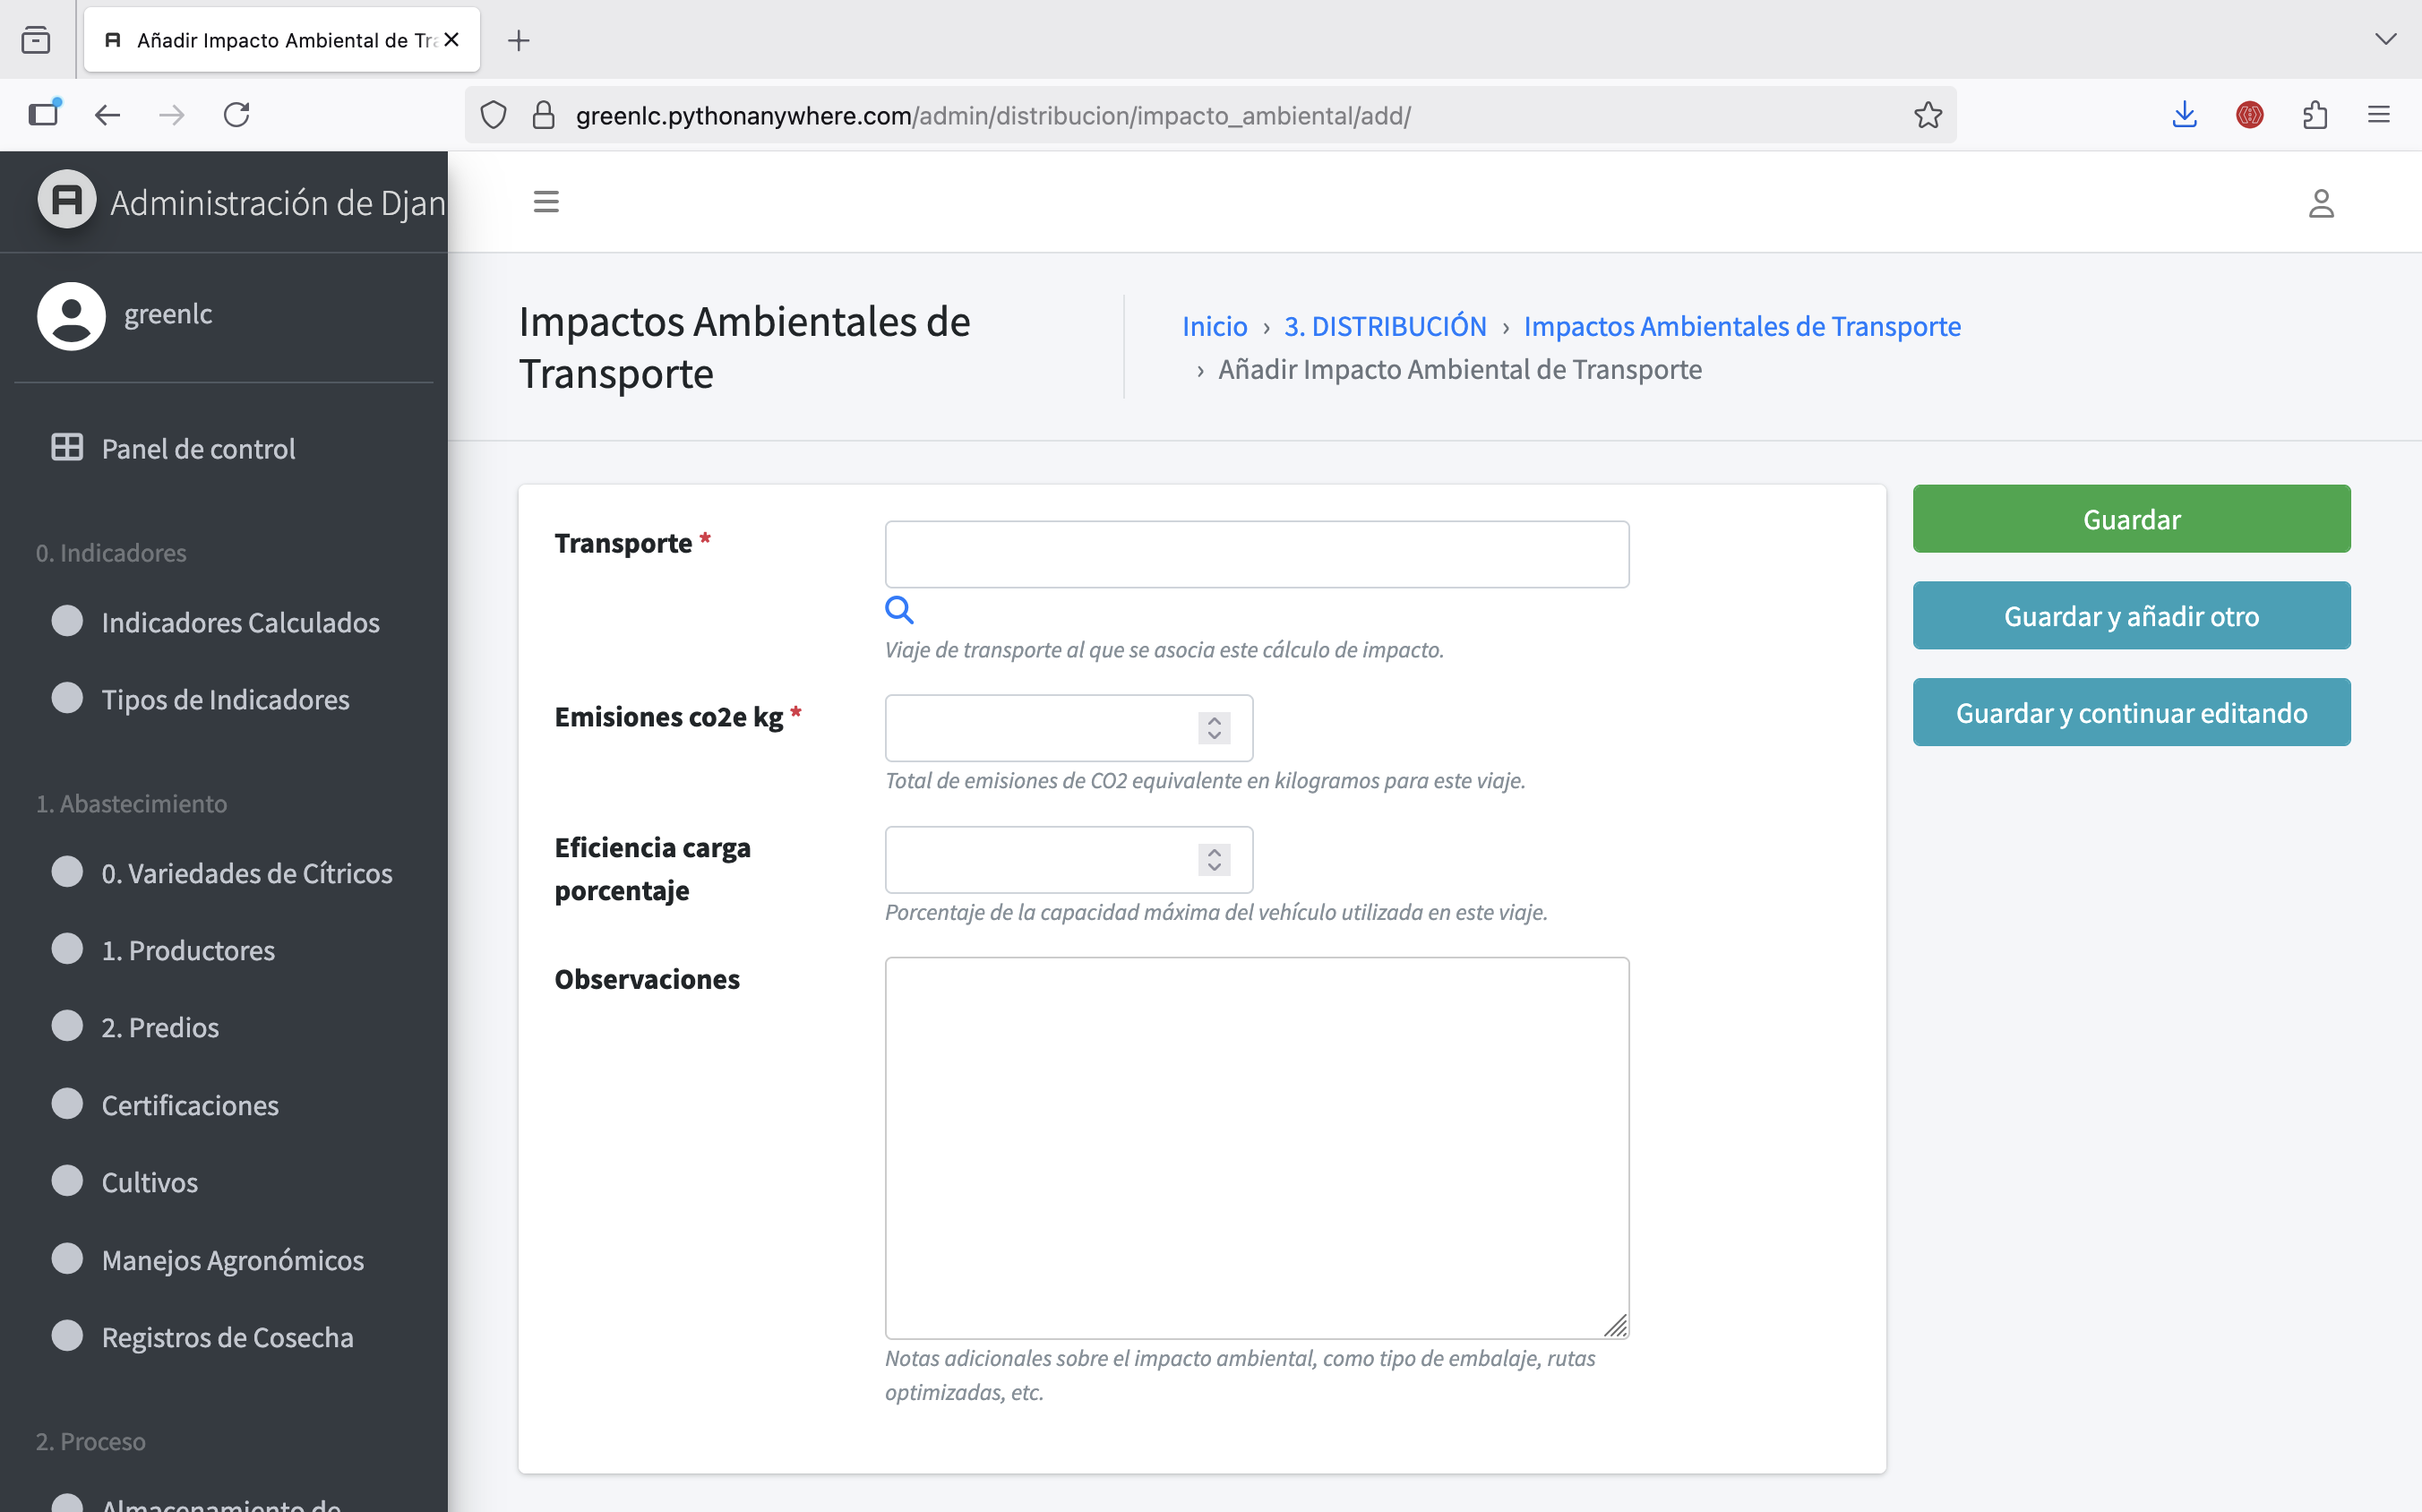Open the browser downloads icon
The height and width of the screenshot is (1512, 2422).
pos(2184,114)
